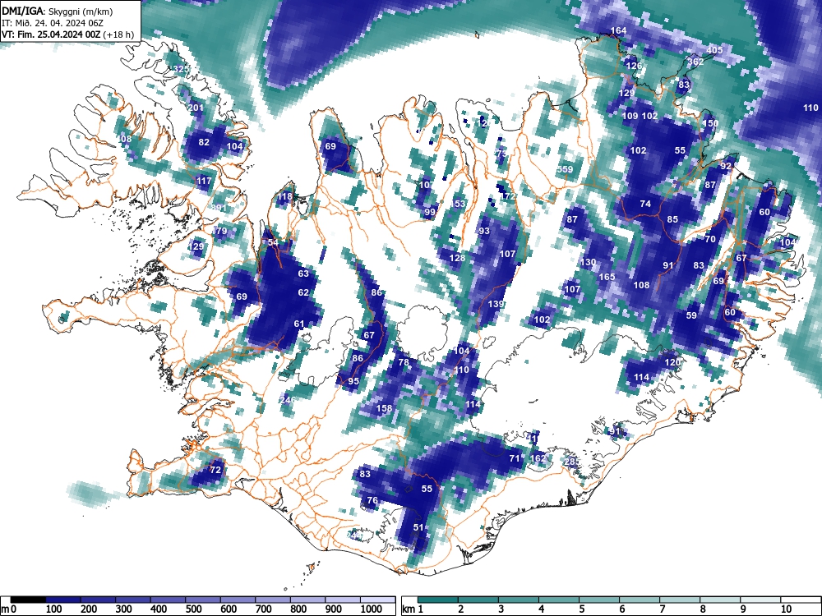Image resolution: width=822 pixels, height=616 pixels.
Task: Select the map value 118
Action: [284, 196]
